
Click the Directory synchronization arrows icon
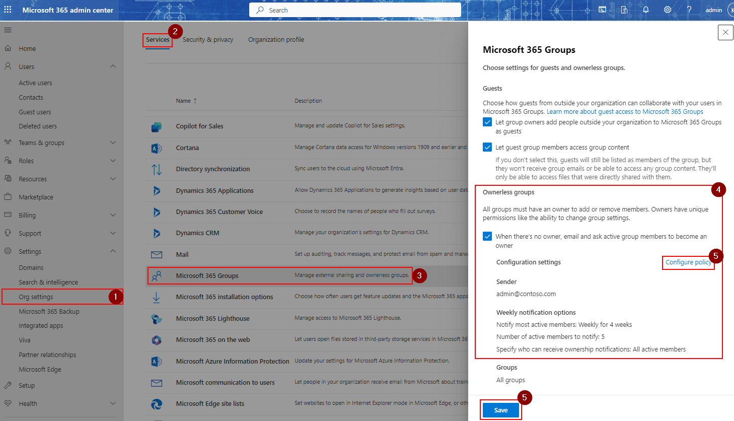(157, 169)
